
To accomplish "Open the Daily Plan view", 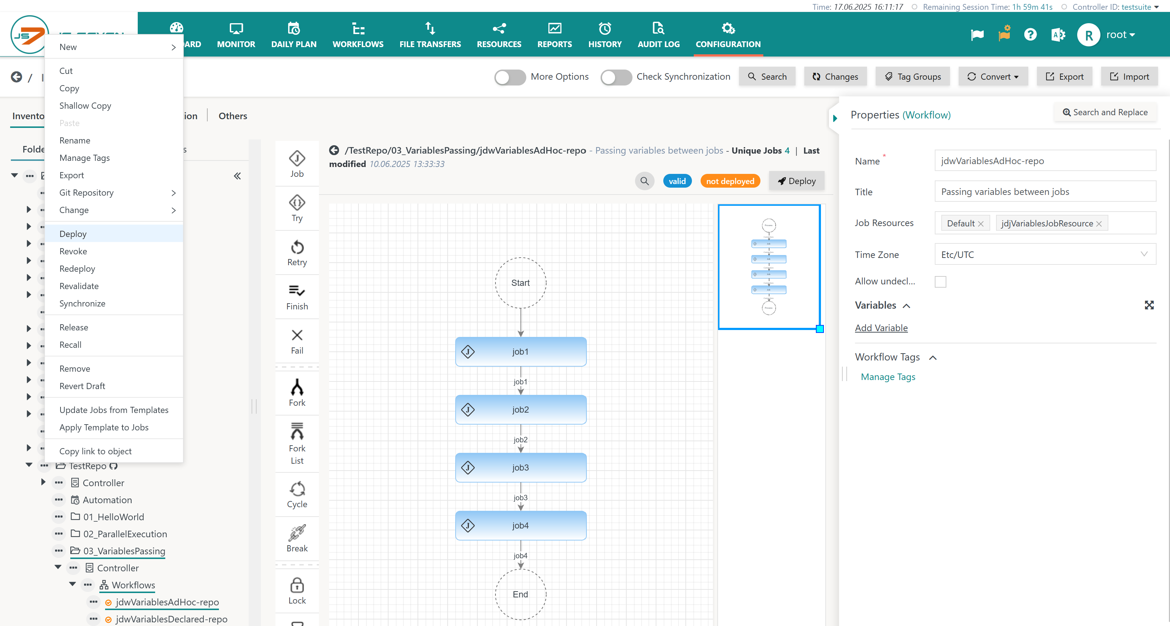I will (294, 34).
